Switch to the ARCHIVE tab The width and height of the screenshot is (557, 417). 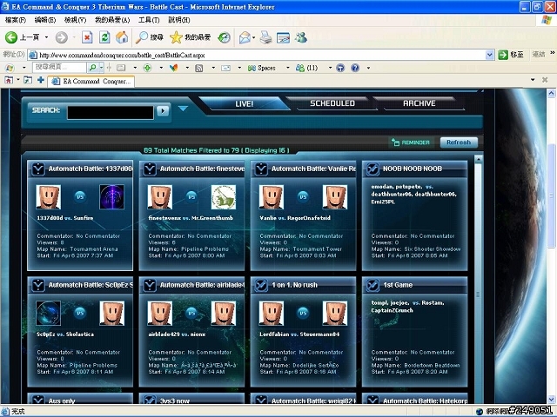tap(419, 103)
